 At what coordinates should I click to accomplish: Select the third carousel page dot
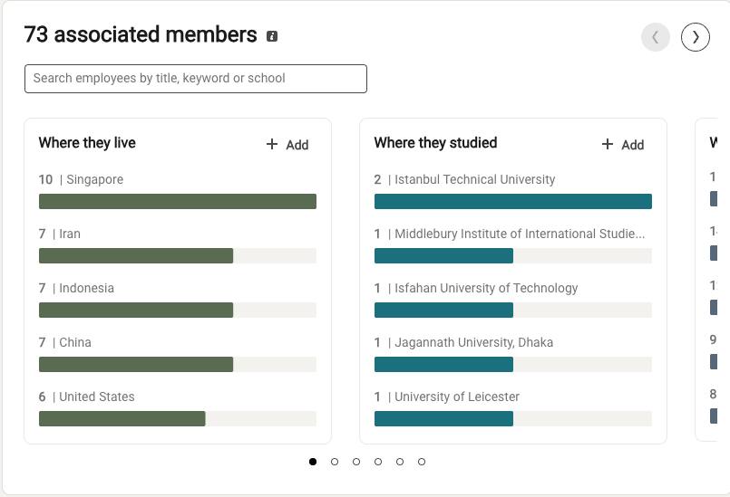tap(356, 462)
